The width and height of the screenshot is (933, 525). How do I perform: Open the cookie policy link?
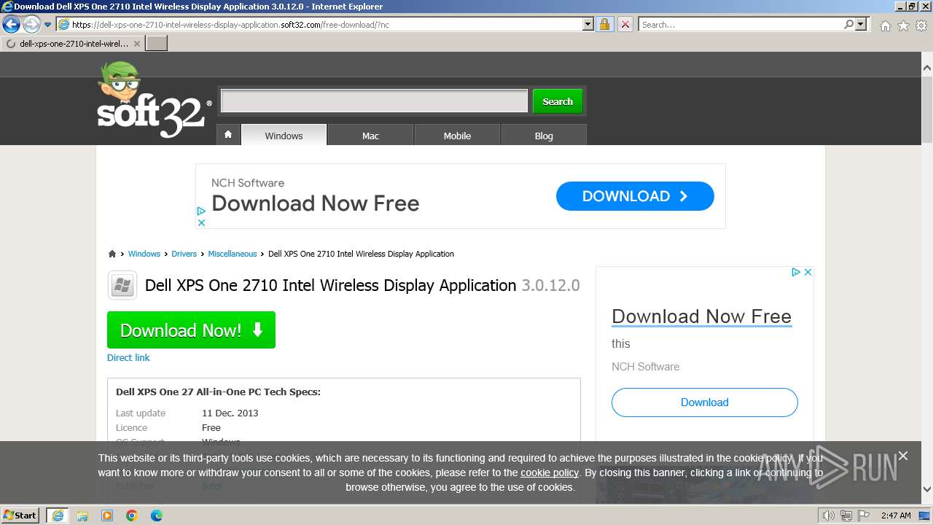tap(550, 472)
